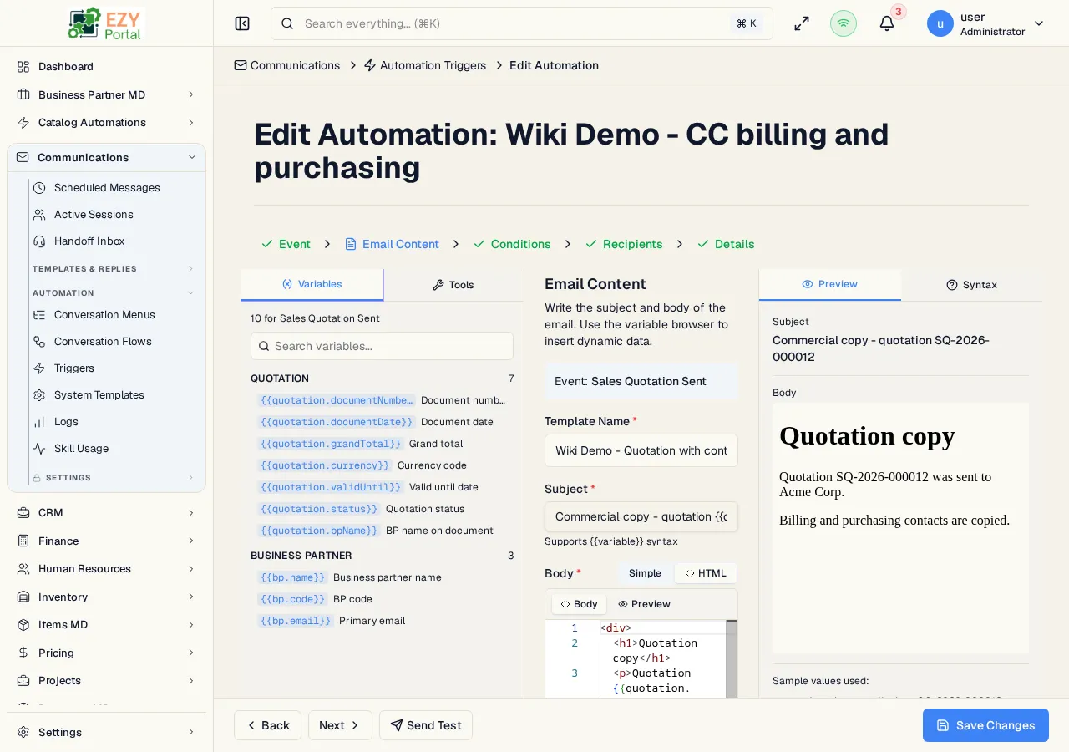Go to the Details wizard step
The height and width of the screenshot is (752, 1069).
pyautogui.click(x=726, y=244)
